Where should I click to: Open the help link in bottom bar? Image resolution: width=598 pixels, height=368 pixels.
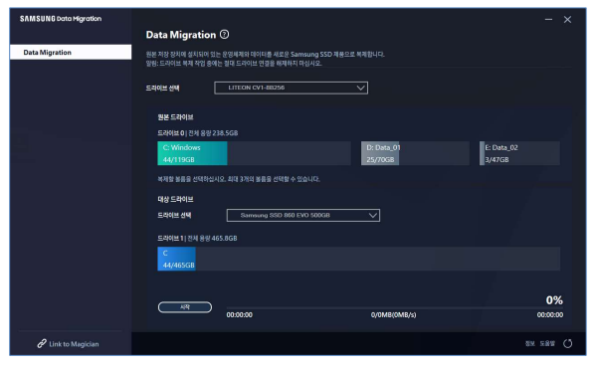547,343
